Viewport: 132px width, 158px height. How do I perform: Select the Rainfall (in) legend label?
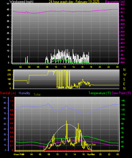click(8, 93)
